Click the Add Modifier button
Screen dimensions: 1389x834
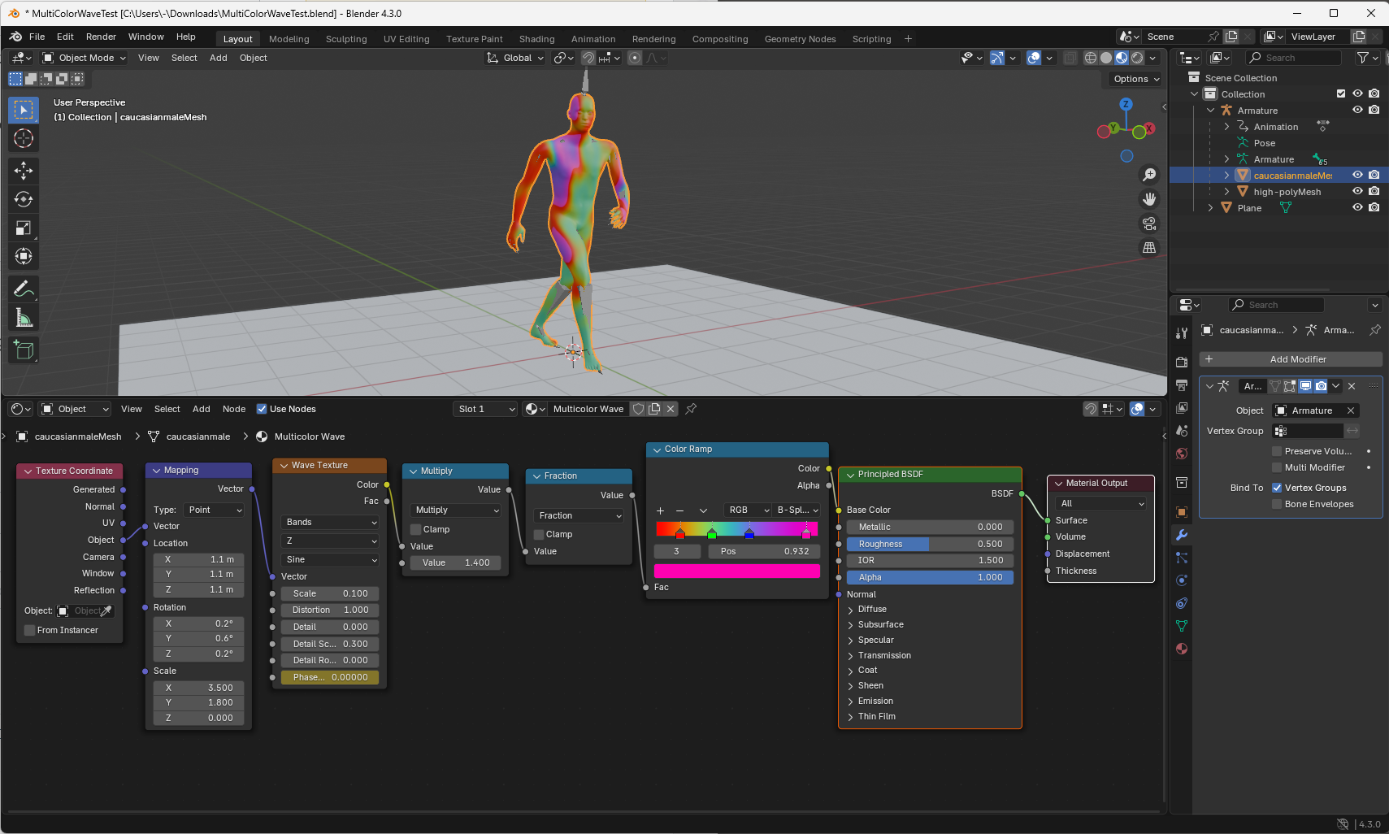(1291, 359)
